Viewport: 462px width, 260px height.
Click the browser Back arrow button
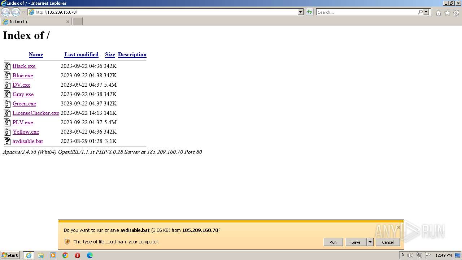point(5,12)
